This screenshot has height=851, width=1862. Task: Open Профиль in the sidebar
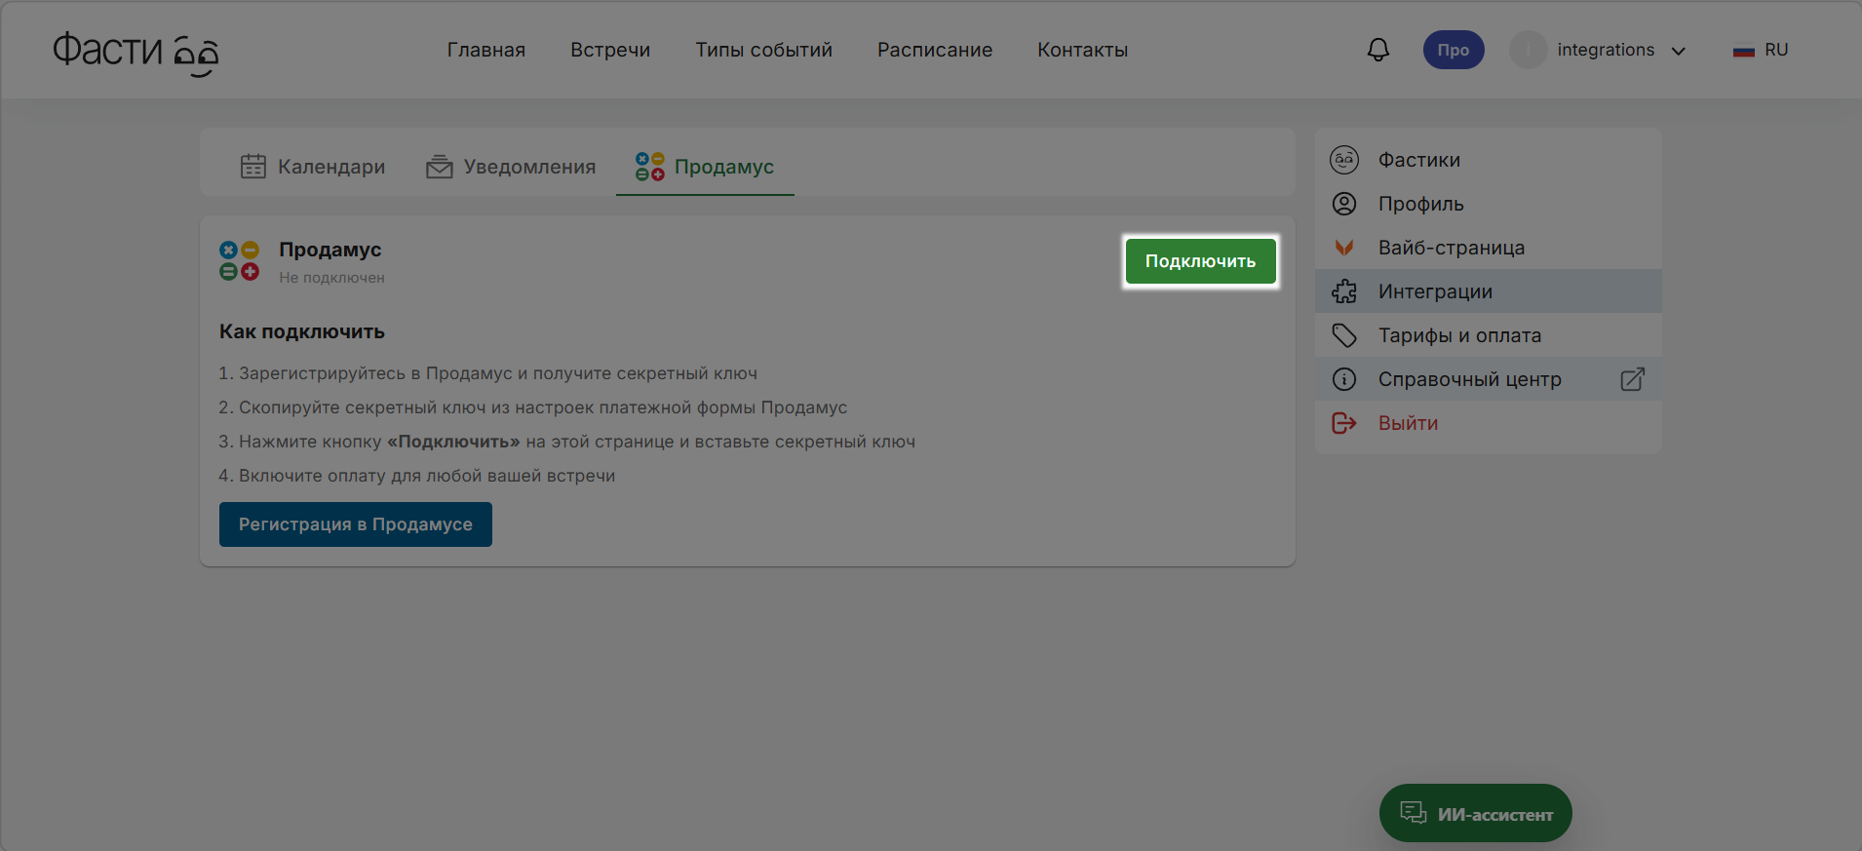tap(1420, 204)
